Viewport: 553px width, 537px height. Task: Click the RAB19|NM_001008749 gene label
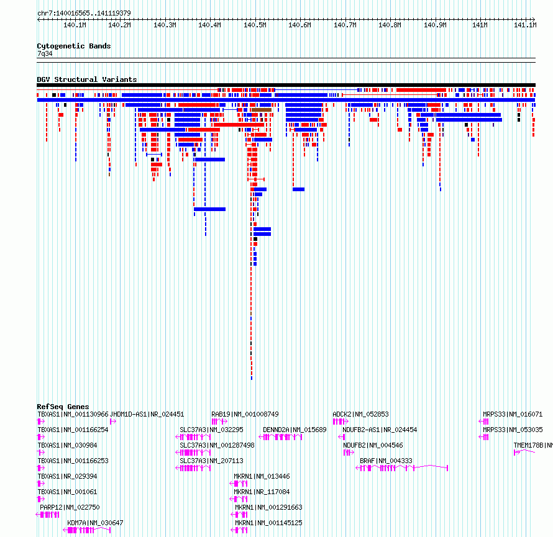click(245, 414)
